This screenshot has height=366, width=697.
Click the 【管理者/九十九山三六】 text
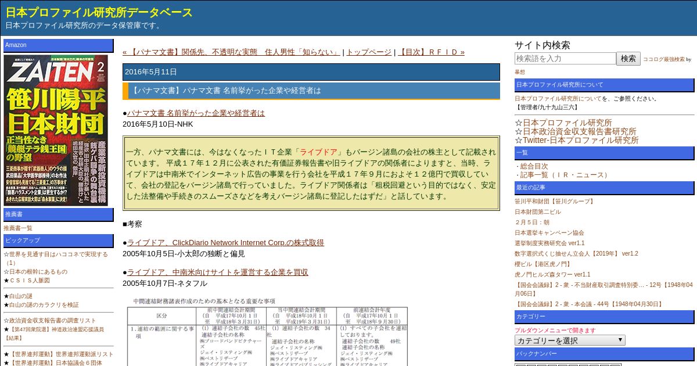click(x=547, y=107)
